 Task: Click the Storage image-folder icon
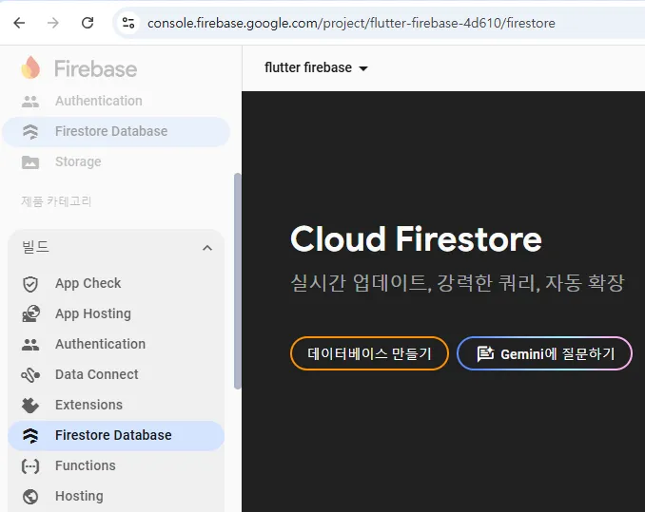30,162
